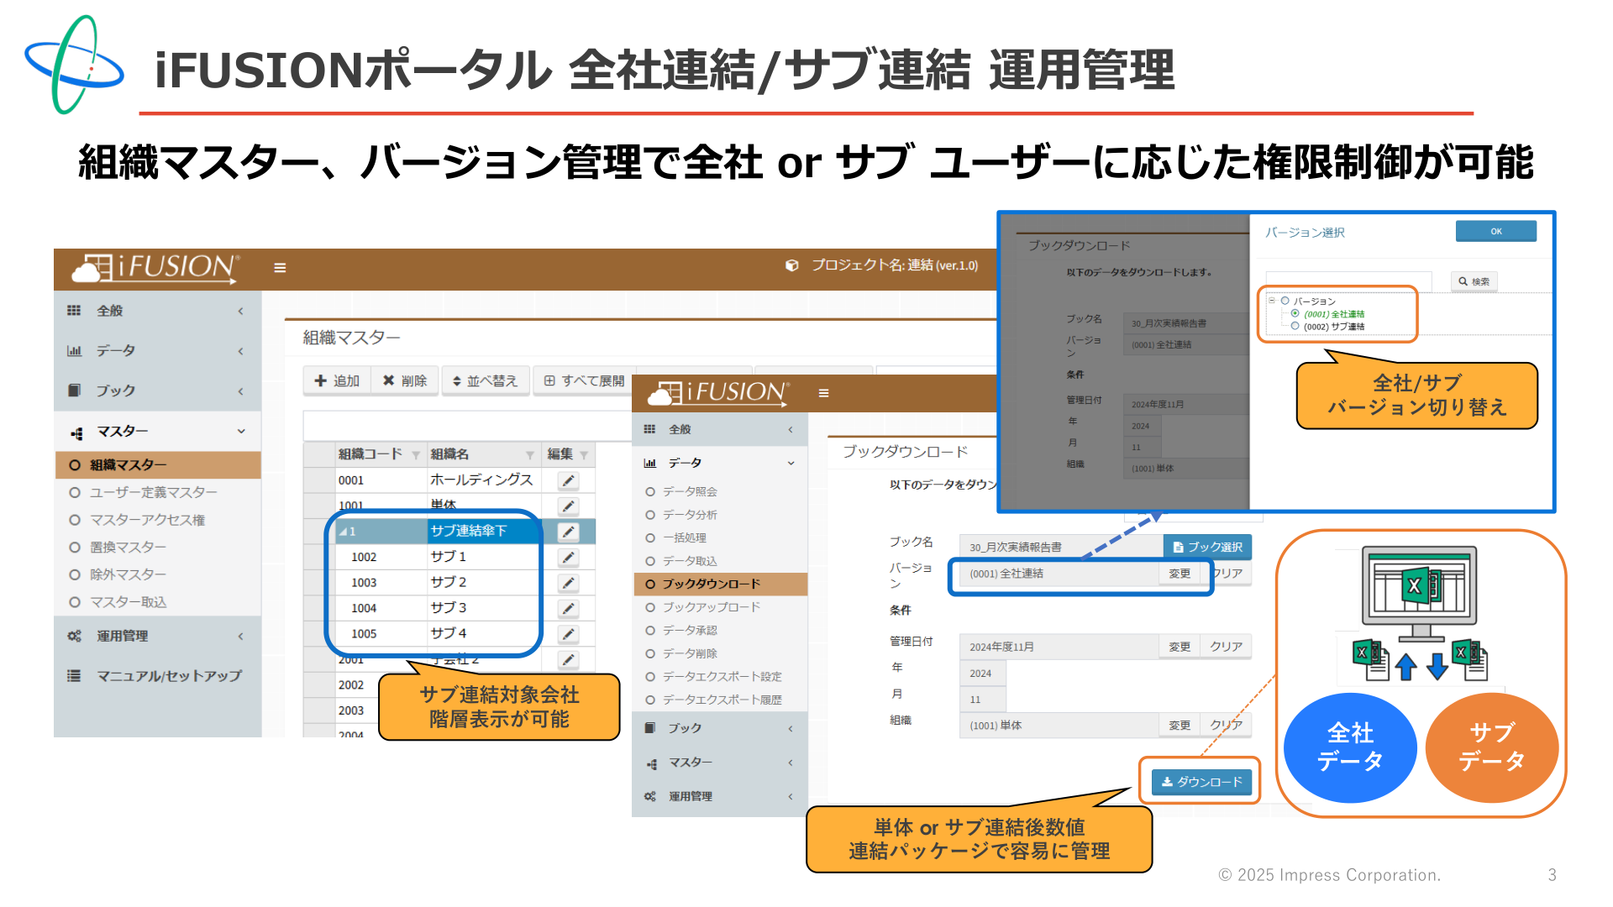The image size is (1613, 907).
Task: Click the list icon beside マニュアル/セットアップ
Action: pyautogui.click(x=74, y=675)
